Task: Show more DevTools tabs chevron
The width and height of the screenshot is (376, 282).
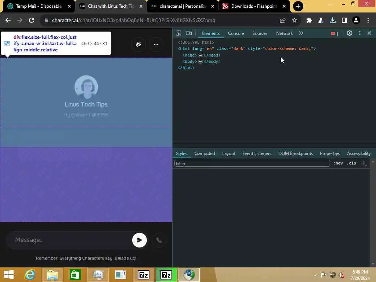Action: click(301, 33)
